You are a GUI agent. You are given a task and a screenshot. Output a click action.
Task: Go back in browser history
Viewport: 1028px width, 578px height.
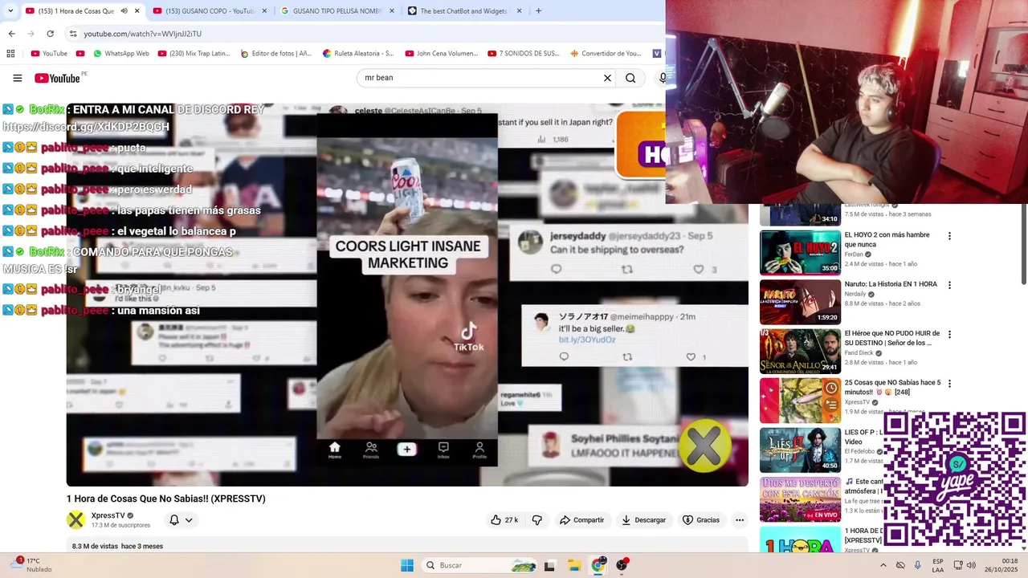coord(11,34)
